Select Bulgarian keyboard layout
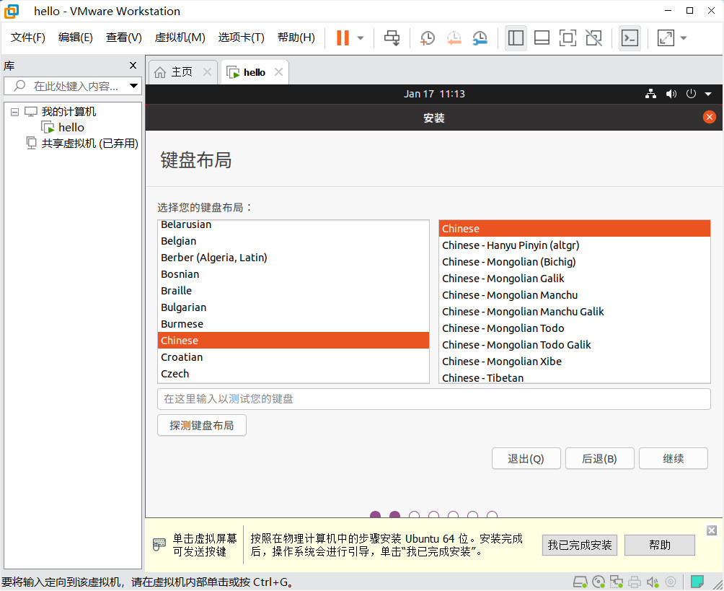 (x=293, y=307)
